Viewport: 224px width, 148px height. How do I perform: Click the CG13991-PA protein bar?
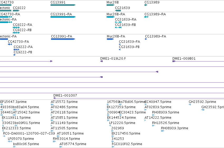tap(63, 39)
